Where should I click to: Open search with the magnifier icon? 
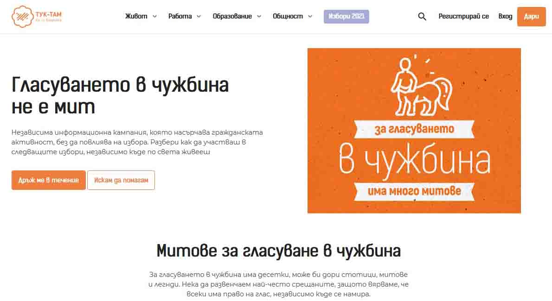point(422,17)
